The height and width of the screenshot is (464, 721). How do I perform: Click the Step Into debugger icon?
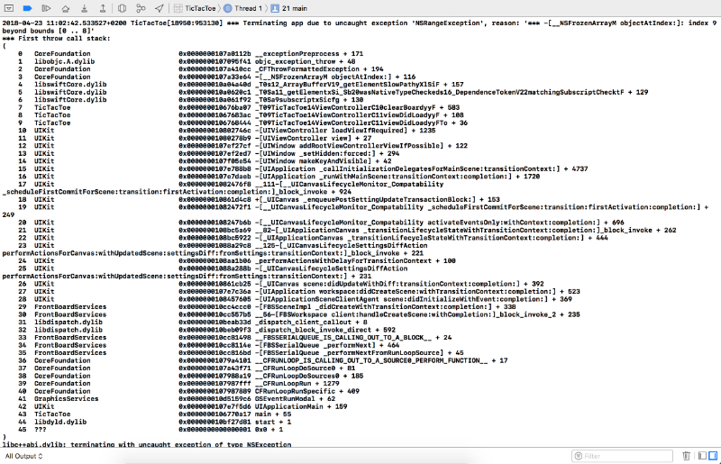(x=84, y=8)
